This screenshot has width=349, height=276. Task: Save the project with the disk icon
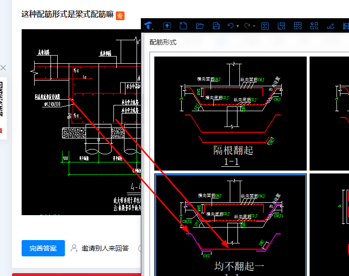pyautogui.click(x=216, y=26)
